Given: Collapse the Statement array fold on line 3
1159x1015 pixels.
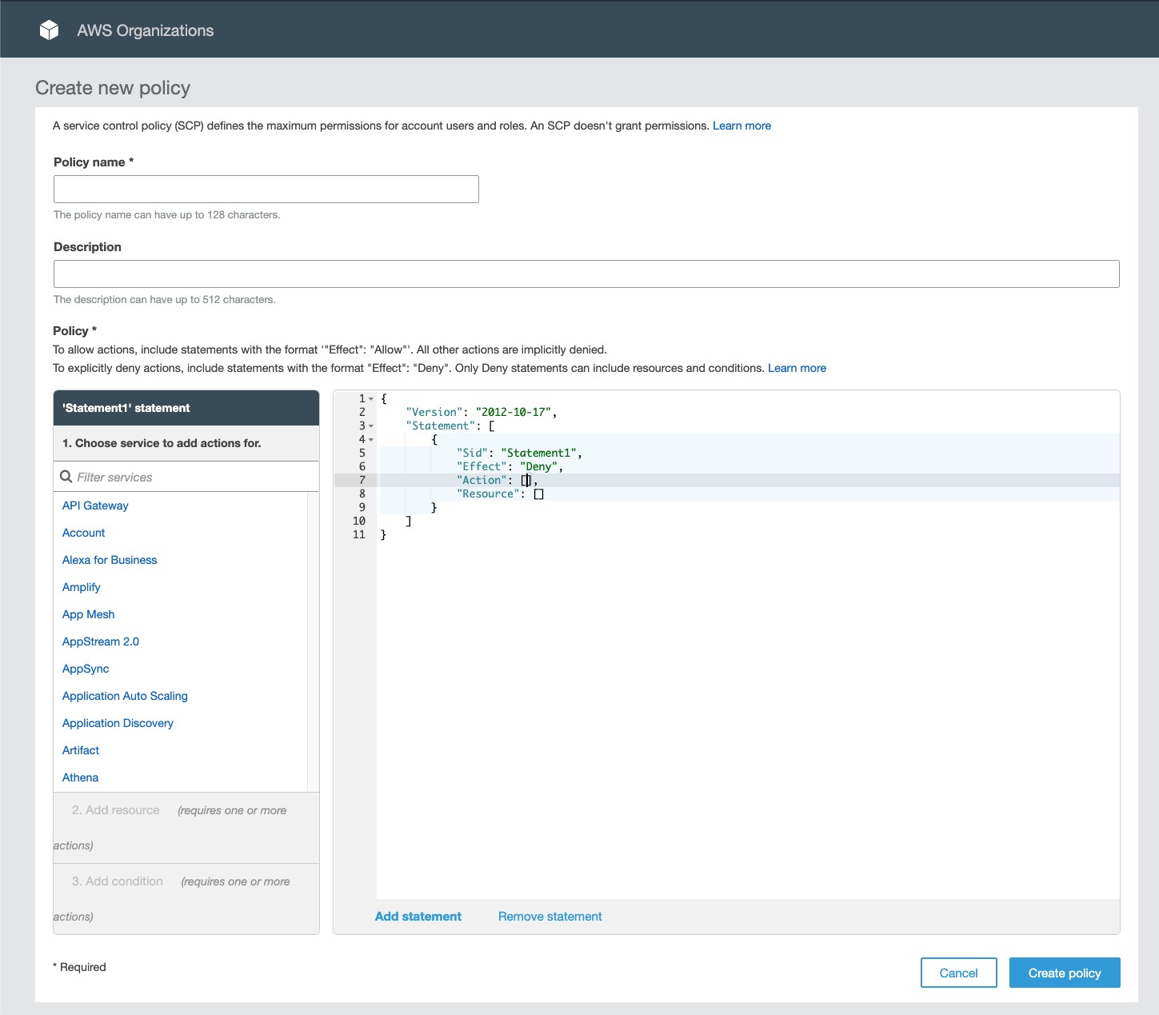Looking at the screenshot, I should click(x=371, y=426).
